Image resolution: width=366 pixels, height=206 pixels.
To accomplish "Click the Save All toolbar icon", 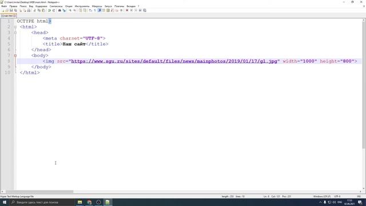I will pos(15,10).
